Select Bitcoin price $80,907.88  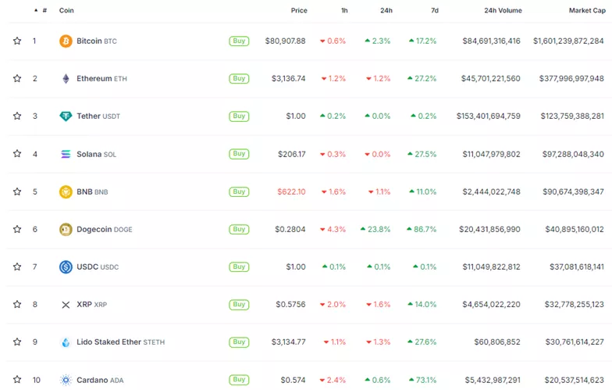(286, 41)
